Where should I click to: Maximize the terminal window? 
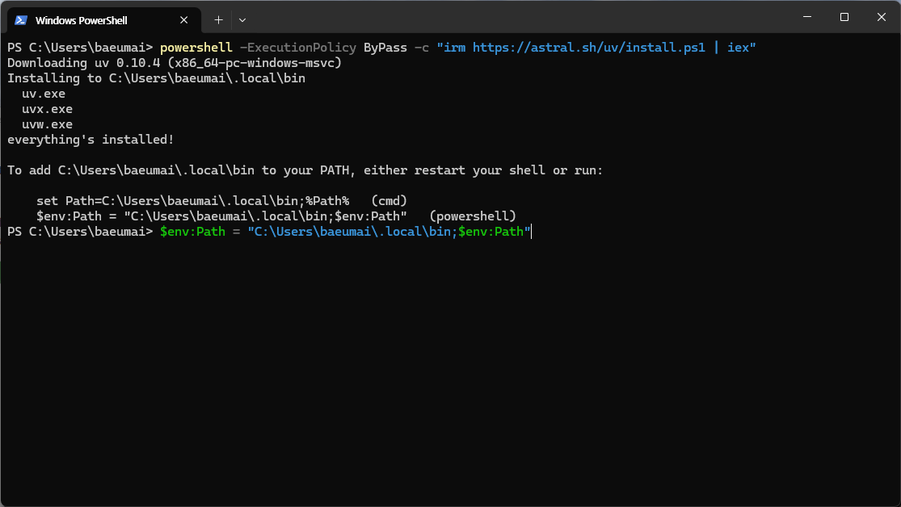pyautogui.click(x=844, y=17)
